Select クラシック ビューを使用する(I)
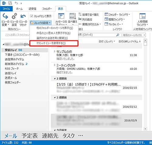The width and height of the screenshot is (152, 145). pos(54,43)
